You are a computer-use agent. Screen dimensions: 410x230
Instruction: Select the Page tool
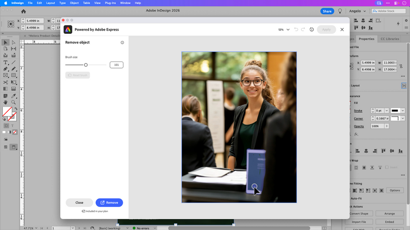[5, 49]
